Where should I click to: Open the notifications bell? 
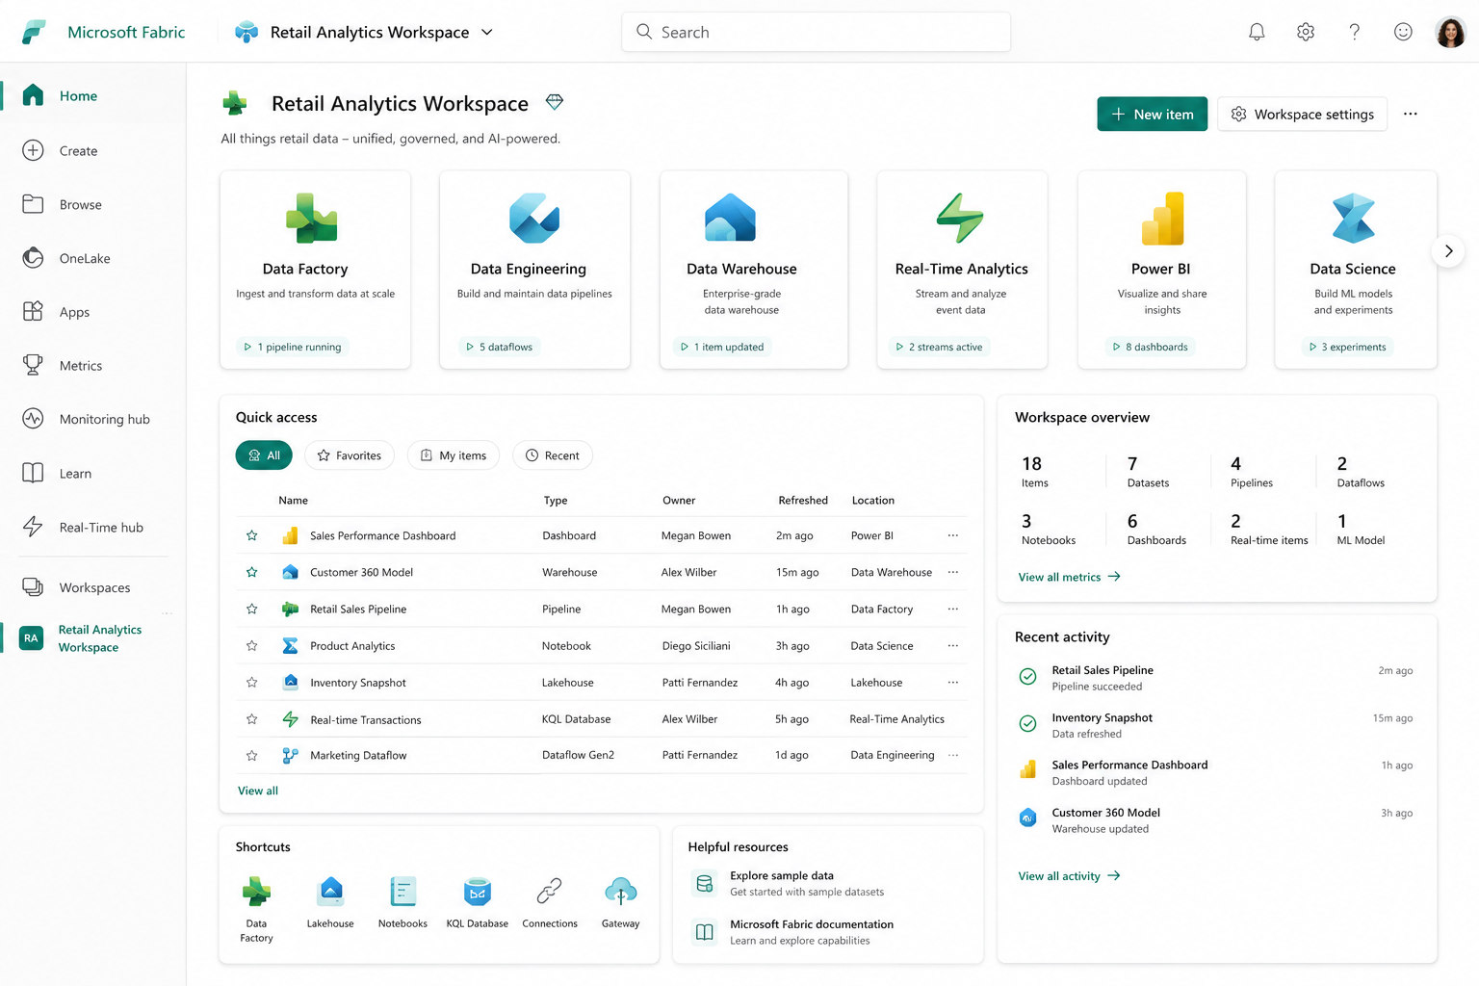(1257, 32)
